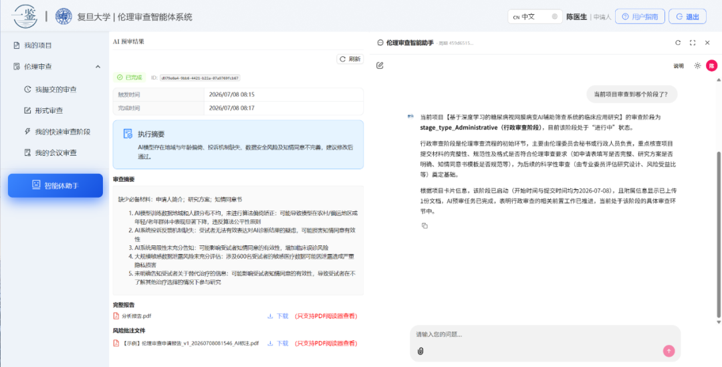Click the 说明 link in chat panel
Screen dimensions: 722x367
tap(679, 66)
